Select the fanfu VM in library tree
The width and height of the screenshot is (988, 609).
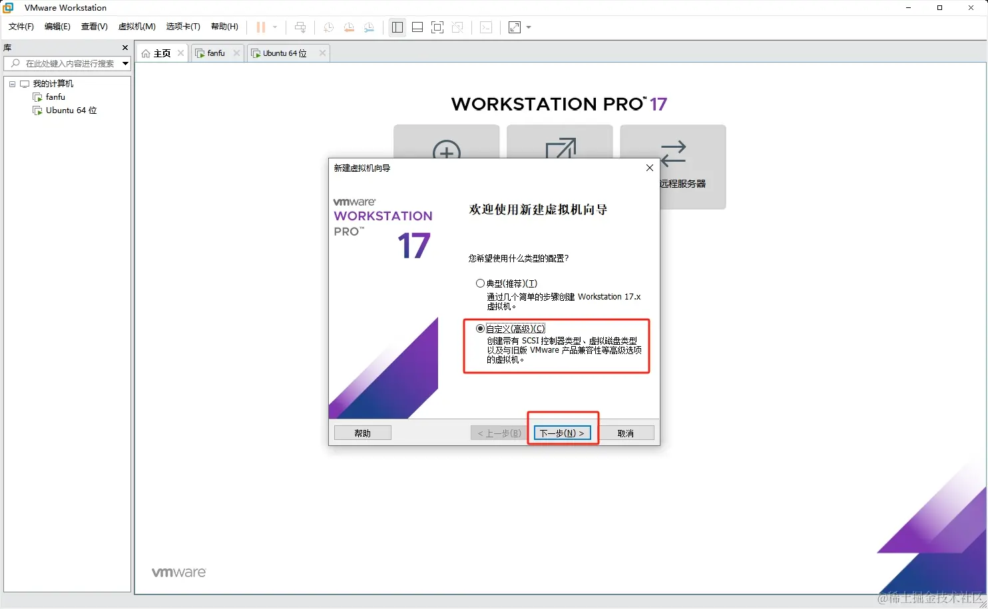tap(55, 97)
